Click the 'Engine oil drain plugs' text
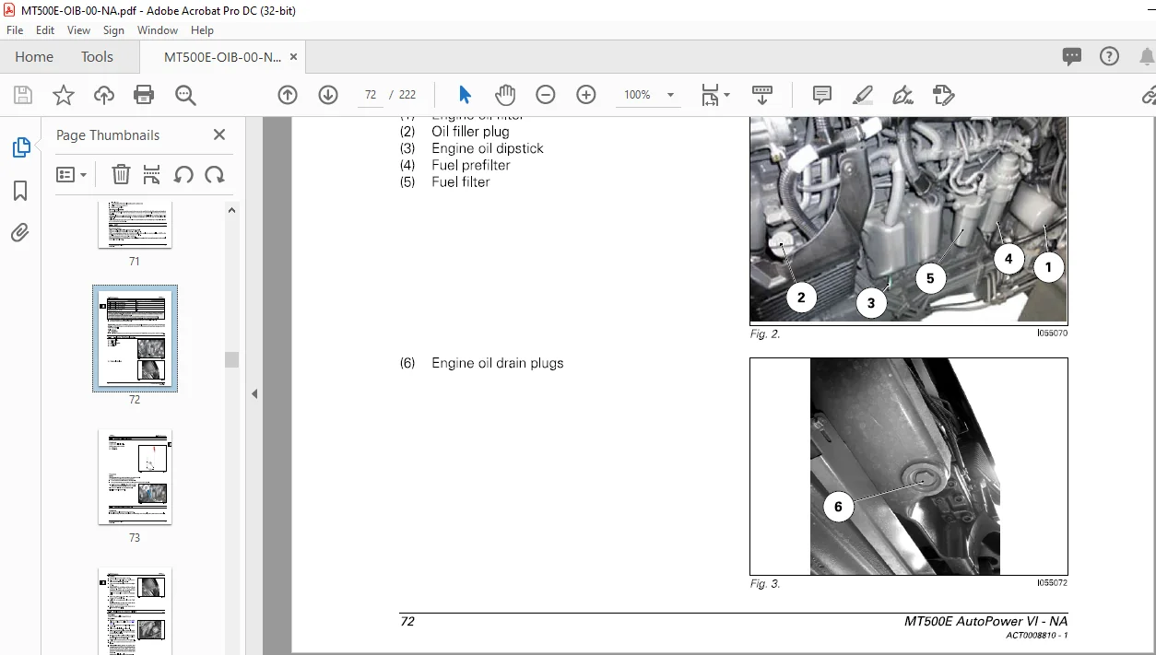This screenshot has width=1156, height=655. tap(498, 363)
